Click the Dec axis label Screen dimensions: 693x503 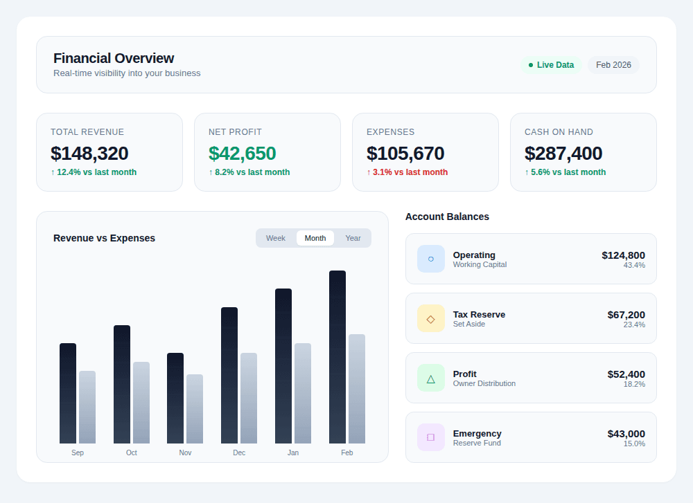tap(239, 452)
